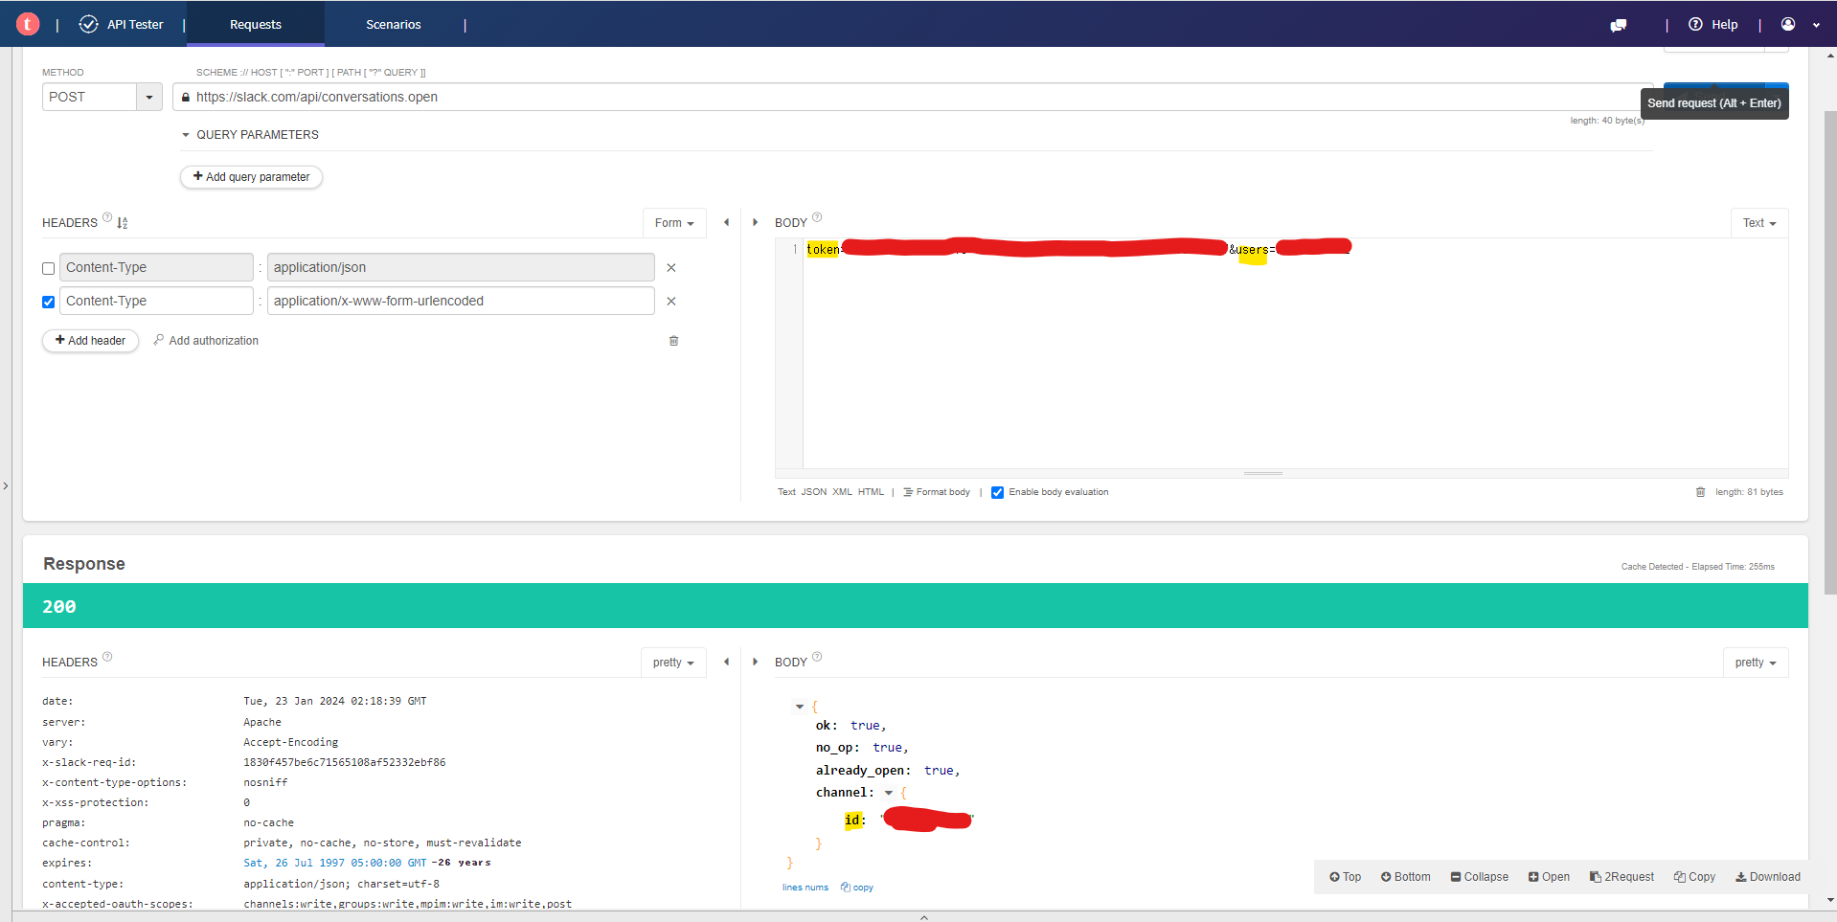This screenshot has width=1837, height=922.
Task: Open the POST method dropdown
Action: click(149, 98)
